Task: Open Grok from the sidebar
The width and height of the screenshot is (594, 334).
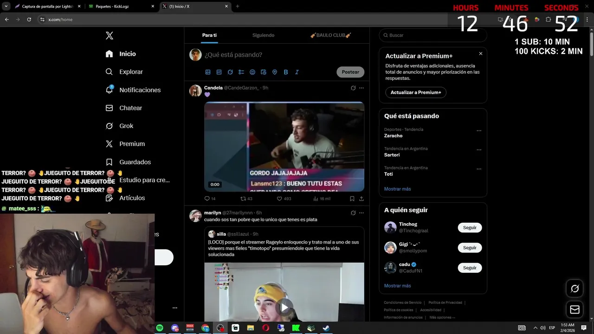Action: coord(119,126)
